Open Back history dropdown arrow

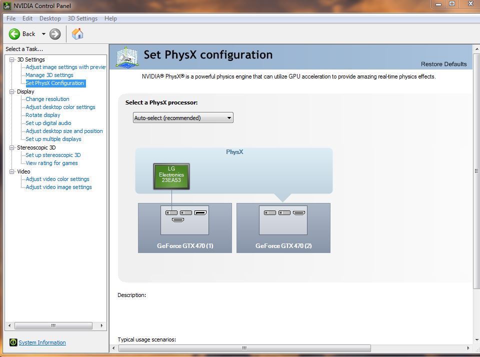43,34
